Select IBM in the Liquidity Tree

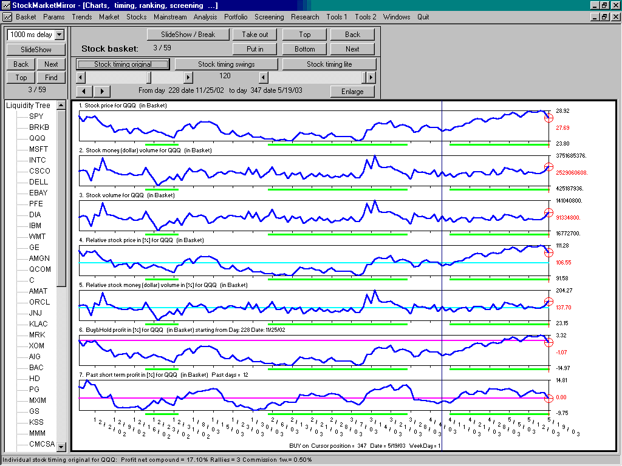(x=35, y=226)
